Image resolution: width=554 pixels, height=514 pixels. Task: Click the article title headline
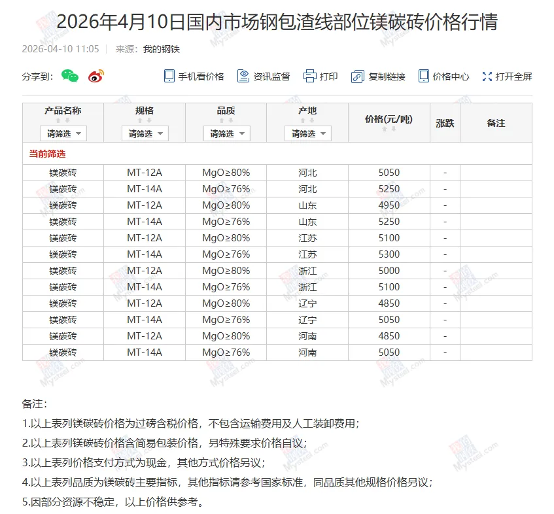point(277,22)
